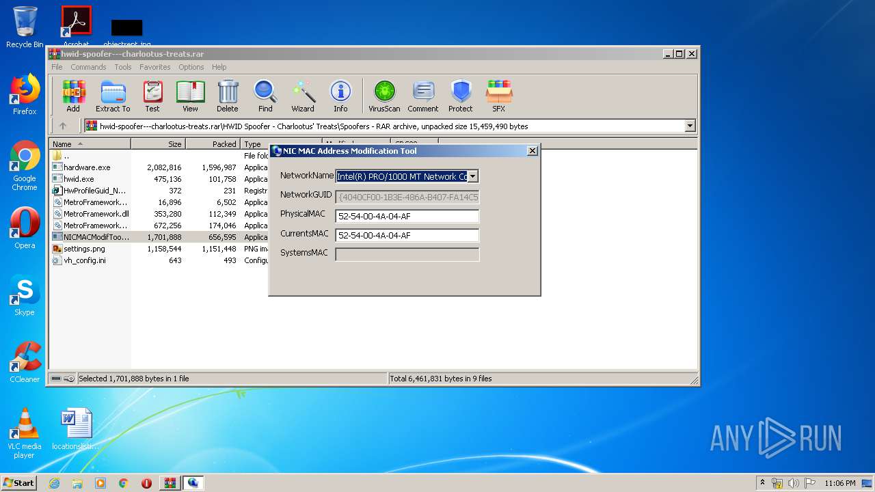Open the Tools menu

[123, 67]
